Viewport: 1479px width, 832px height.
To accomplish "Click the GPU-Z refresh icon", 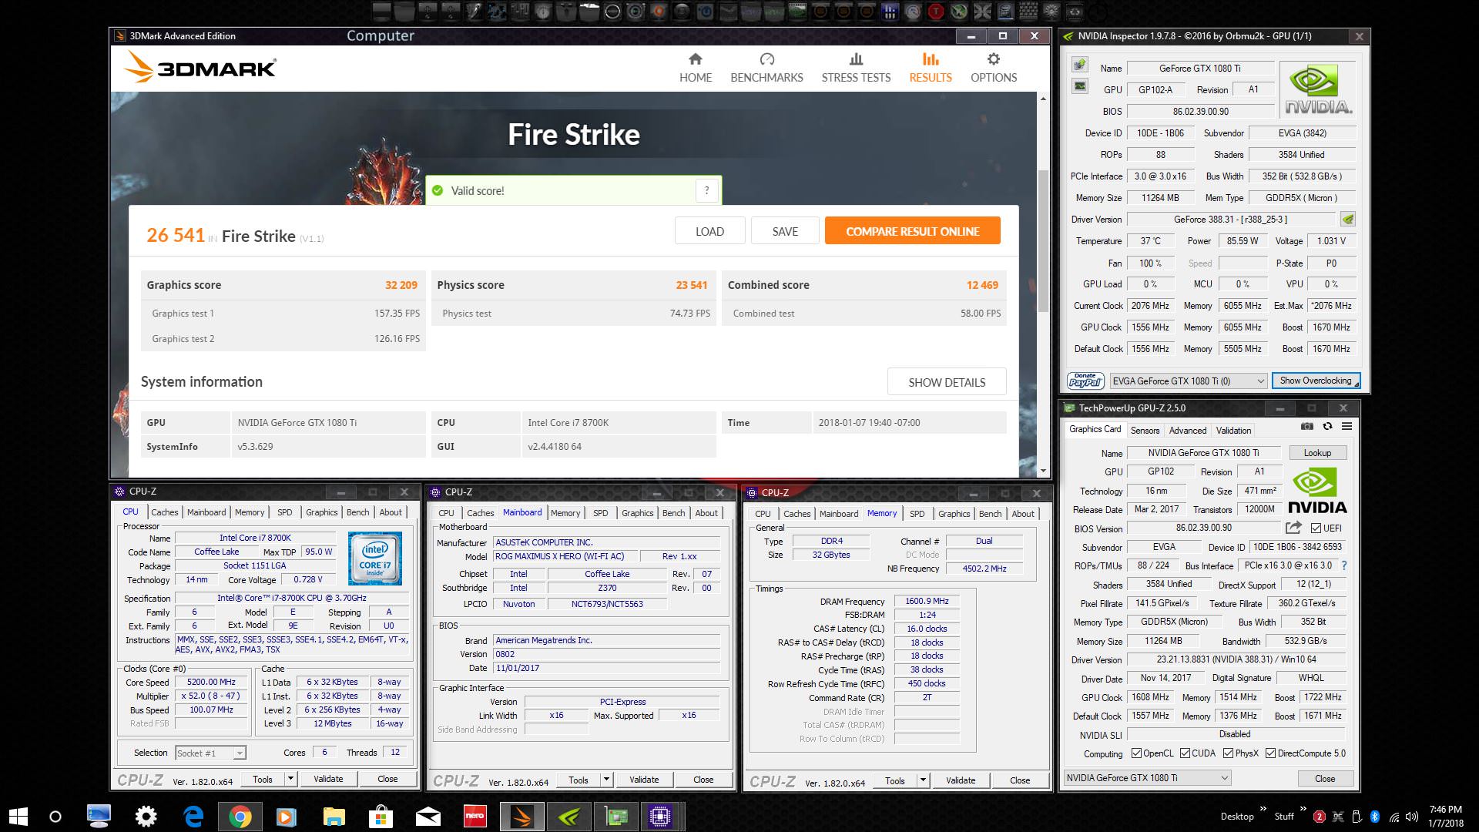I will click(1327, 426).
